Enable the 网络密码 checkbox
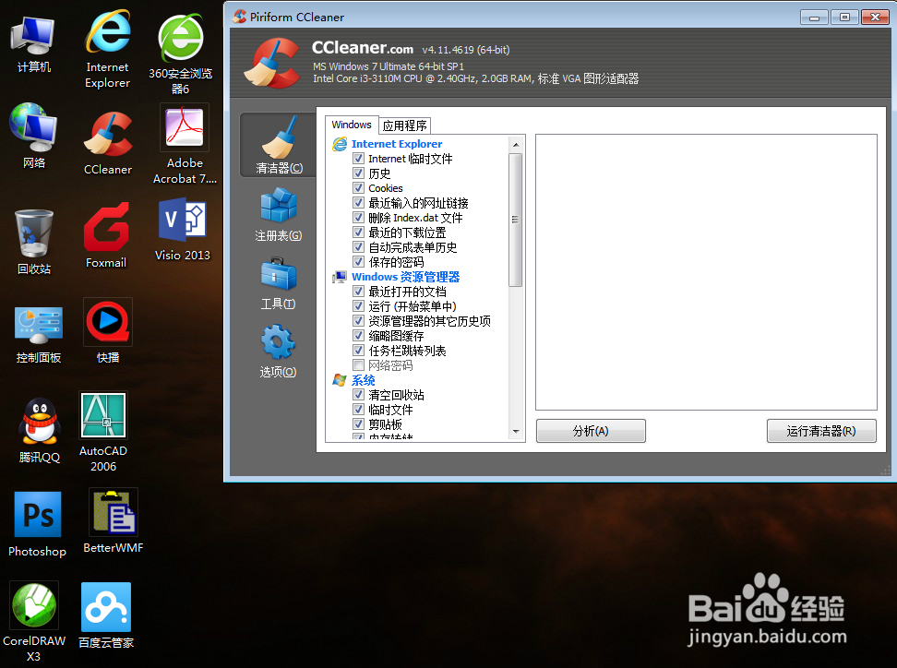Screen dimensions: 897x668 click(x=359, y=364)
